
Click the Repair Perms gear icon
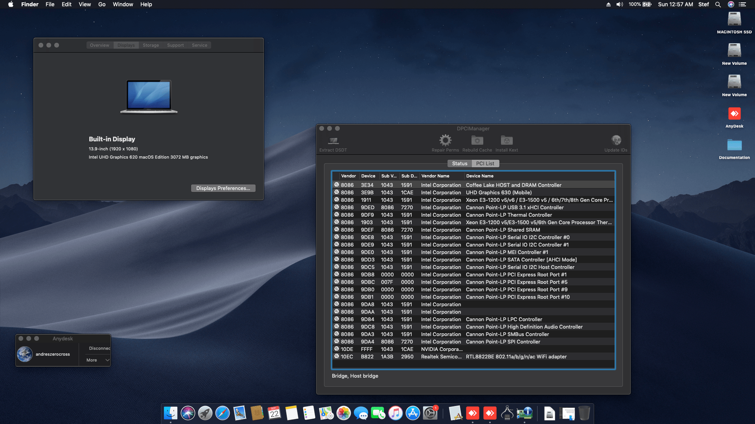click(x=445, y=140)
